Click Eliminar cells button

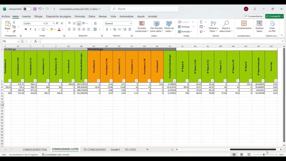point(184,27)
